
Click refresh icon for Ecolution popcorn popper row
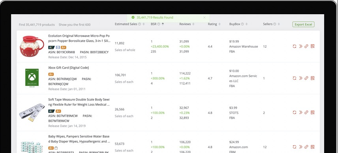click(295, 46)
